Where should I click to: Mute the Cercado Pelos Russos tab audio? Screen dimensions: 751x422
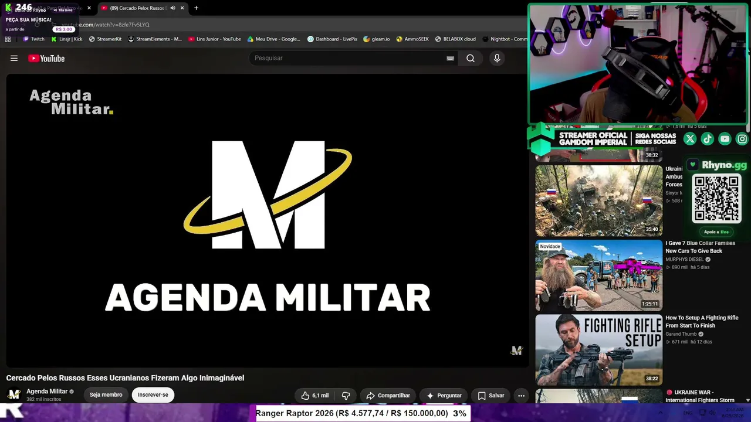tap(172, 8)
